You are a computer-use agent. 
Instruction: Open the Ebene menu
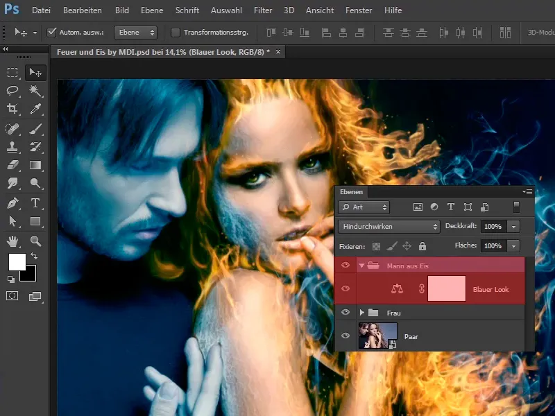click(x=152, y=10)
